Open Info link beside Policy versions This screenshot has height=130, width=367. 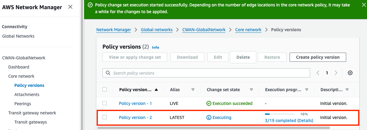pos(155,47)
